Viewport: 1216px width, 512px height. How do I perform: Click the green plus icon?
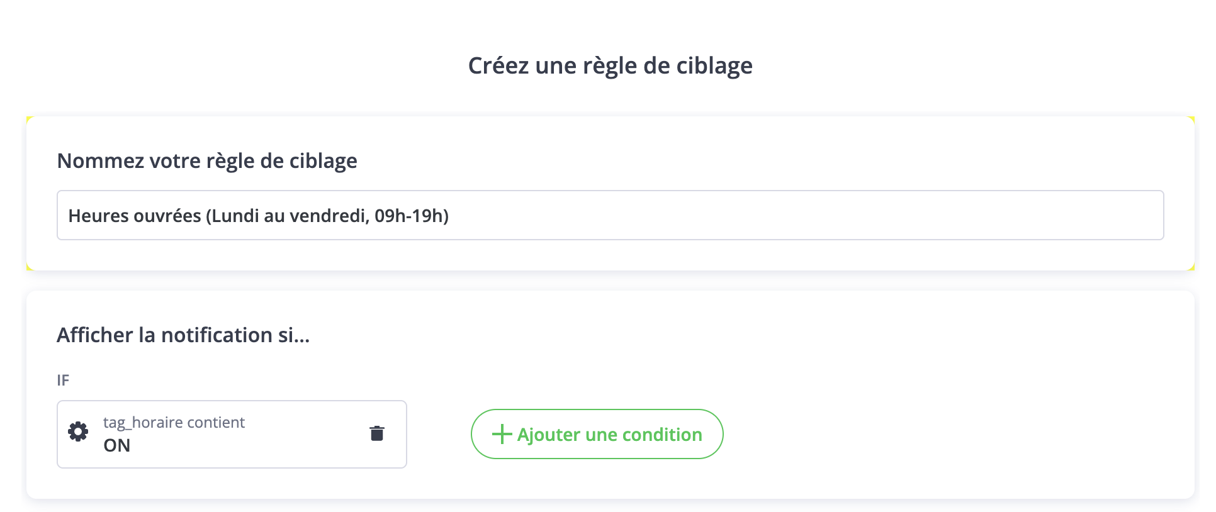click(502, 434)
